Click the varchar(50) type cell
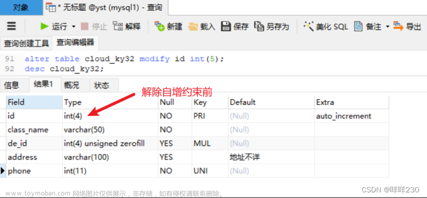Viewport: 427px width, 198px height. pyautogui.click(x=110, y=130)
